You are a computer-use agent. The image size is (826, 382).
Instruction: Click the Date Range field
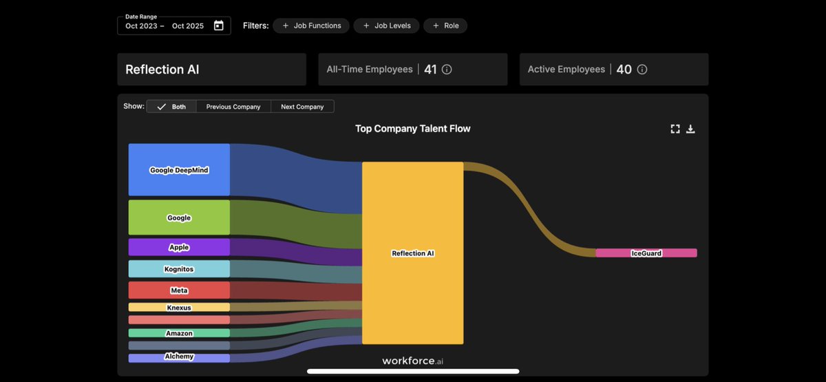(174, 25)
